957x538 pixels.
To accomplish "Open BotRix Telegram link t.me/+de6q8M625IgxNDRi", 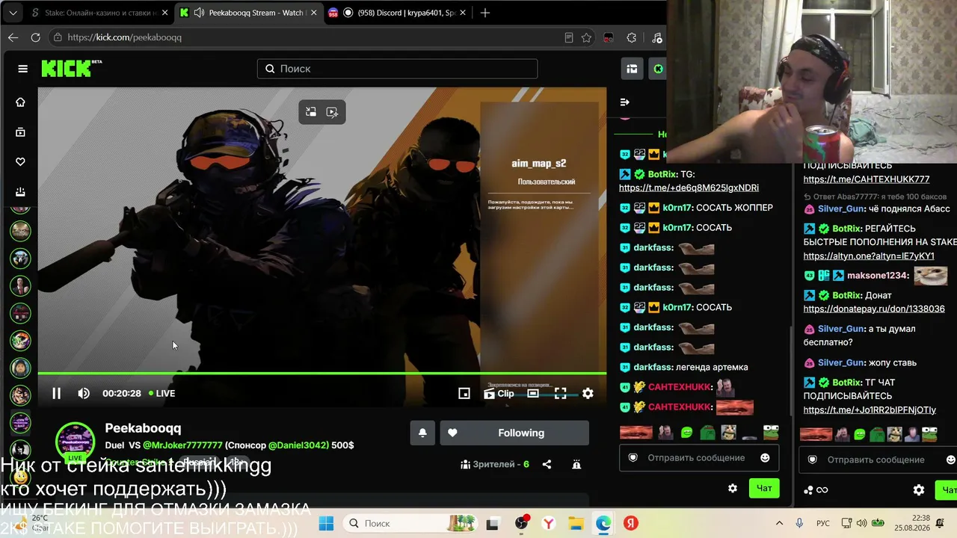I will [689, 188].
